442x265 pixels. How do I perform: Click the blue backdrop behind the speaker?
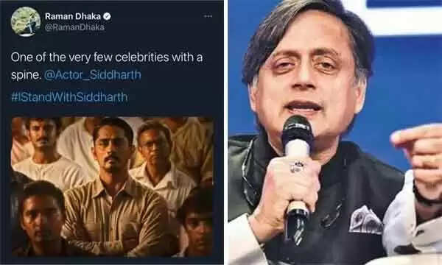(x=406, y=85)
